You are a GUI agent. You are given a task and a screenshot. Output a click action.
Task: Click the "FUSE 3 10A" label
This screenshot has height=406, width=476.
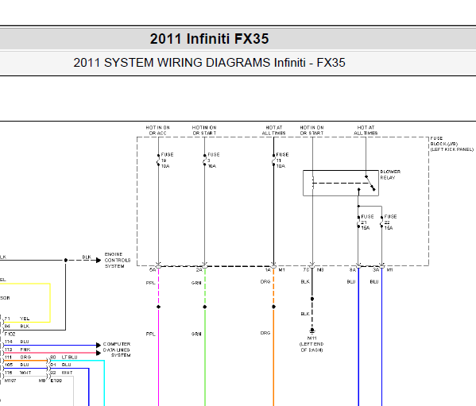point(214,160)
